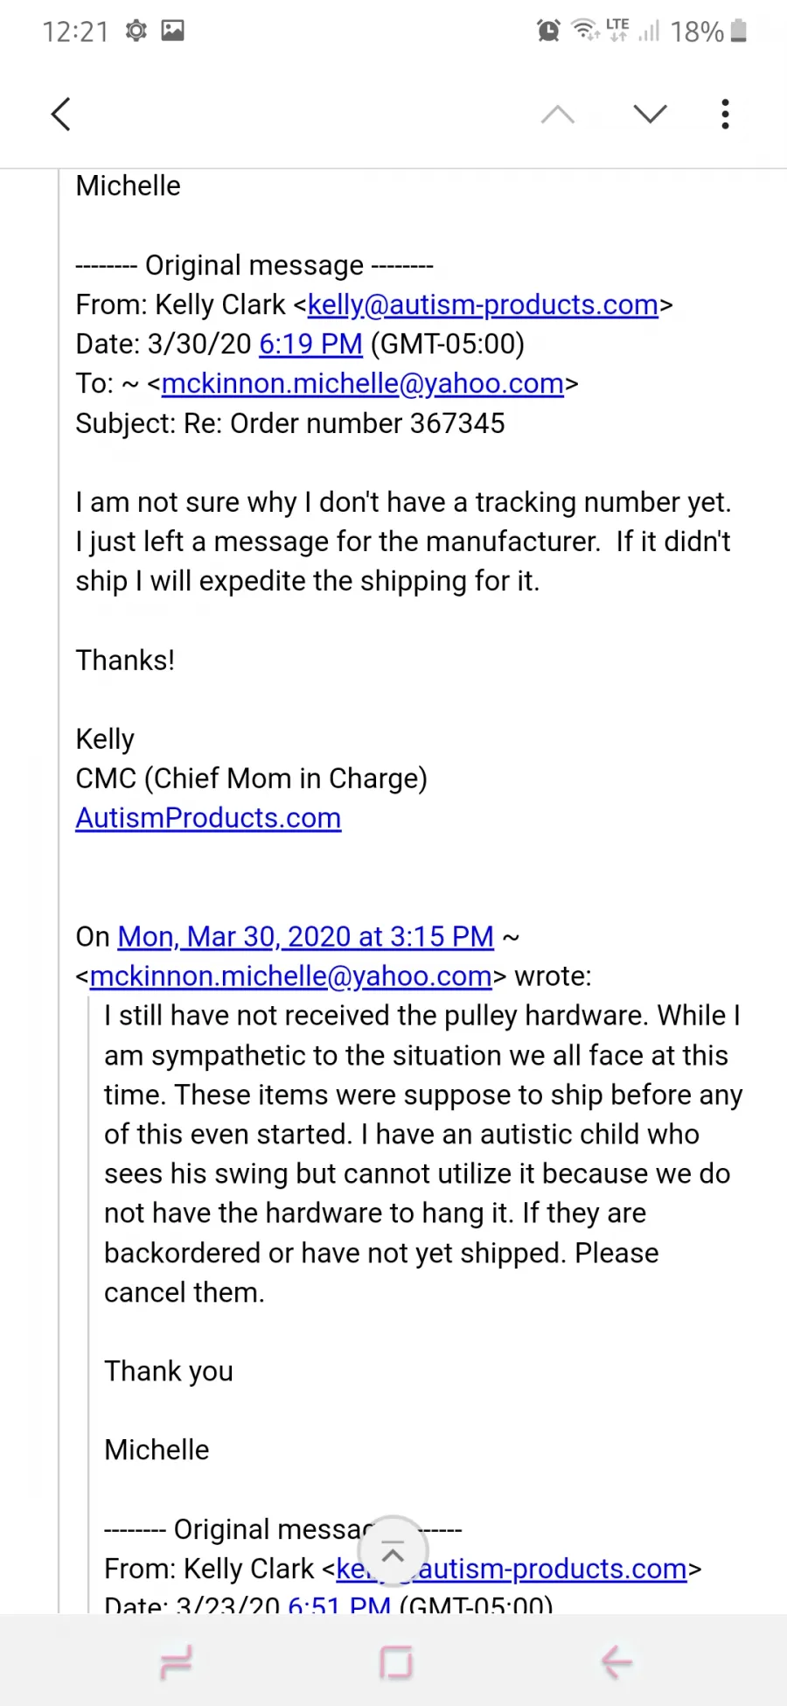This screenshot has height=1706, width=787.
Task: Tap the floating scroll-to-top button
Action: click(x=393, y=1552)
